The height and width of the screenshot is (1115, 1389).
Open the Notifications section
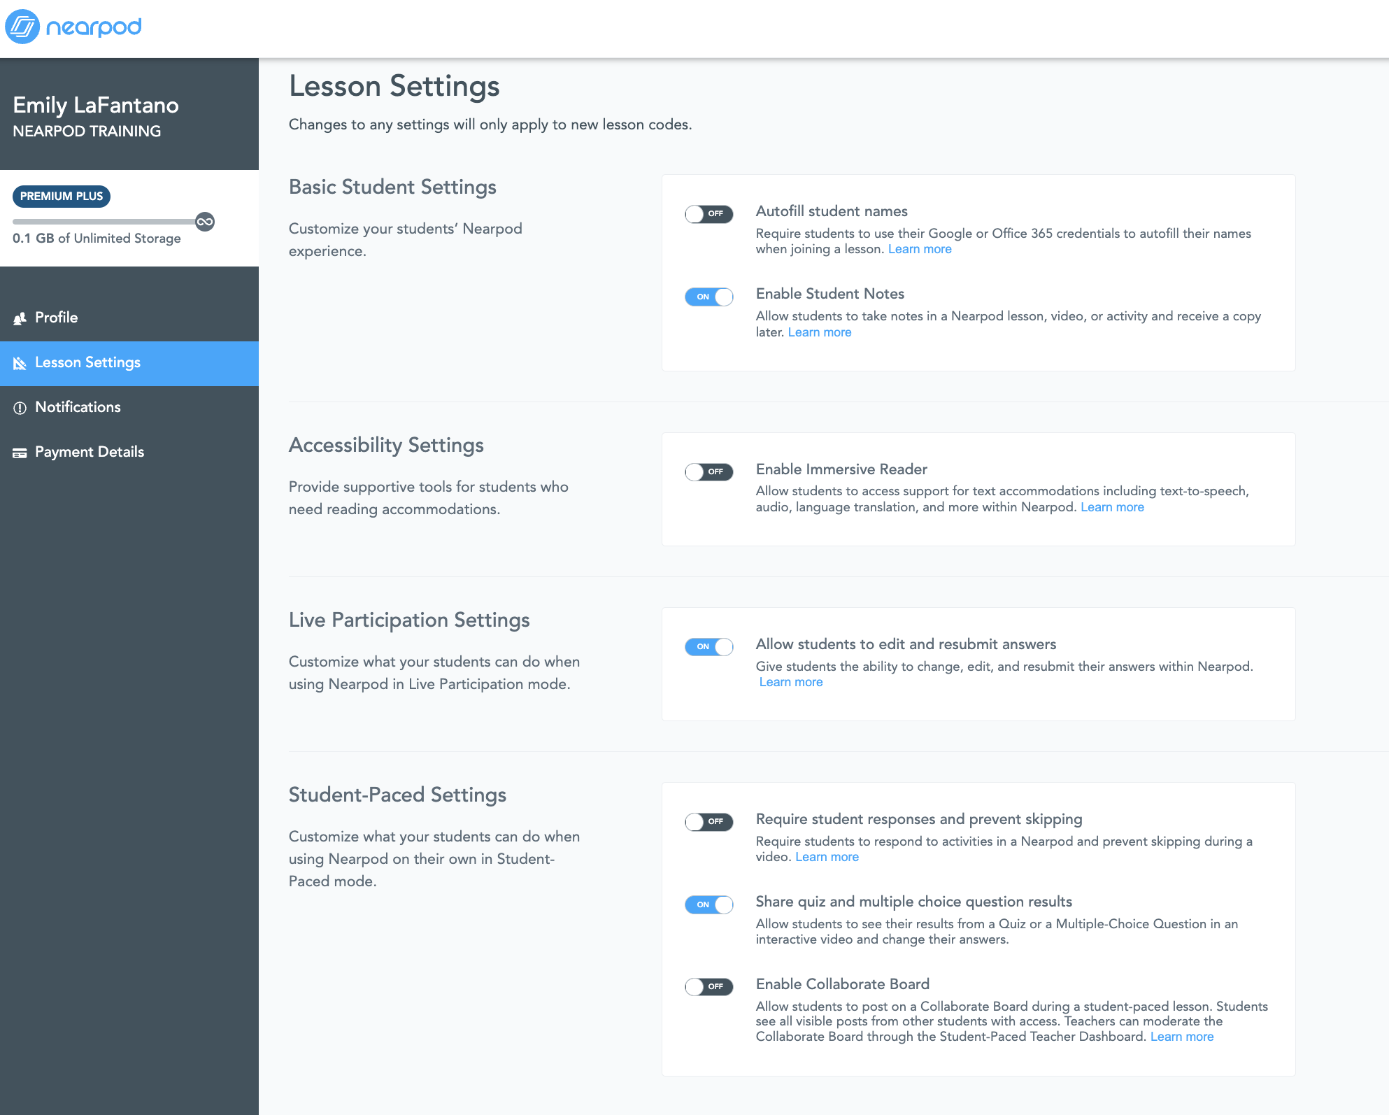point(78,407)
